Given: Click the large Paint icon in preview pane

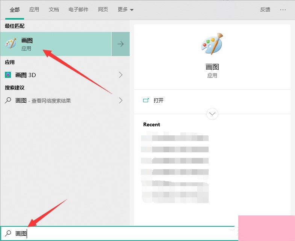Looking at the screenshot, I should tap(212, 44).
